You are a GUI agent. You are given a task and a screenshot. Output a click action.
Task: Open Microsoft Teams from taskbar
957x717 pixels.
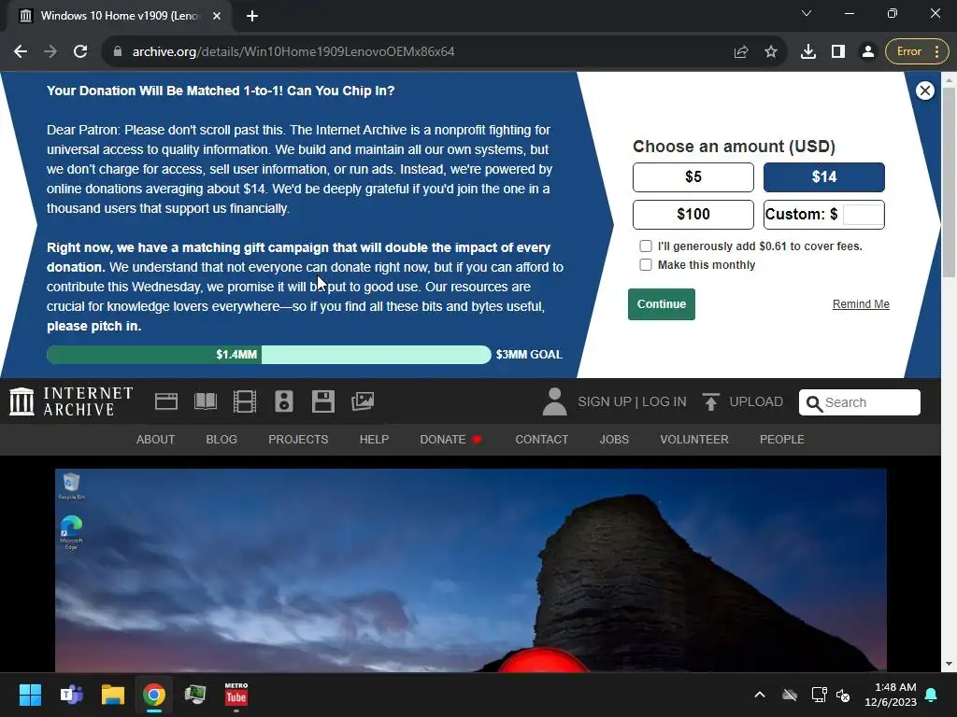(x=71, y=695)
